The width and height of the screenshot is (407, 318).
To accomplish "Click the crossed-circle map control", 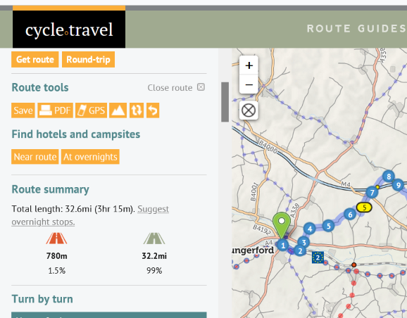I will pyautogui.click(x=249, y=110).
